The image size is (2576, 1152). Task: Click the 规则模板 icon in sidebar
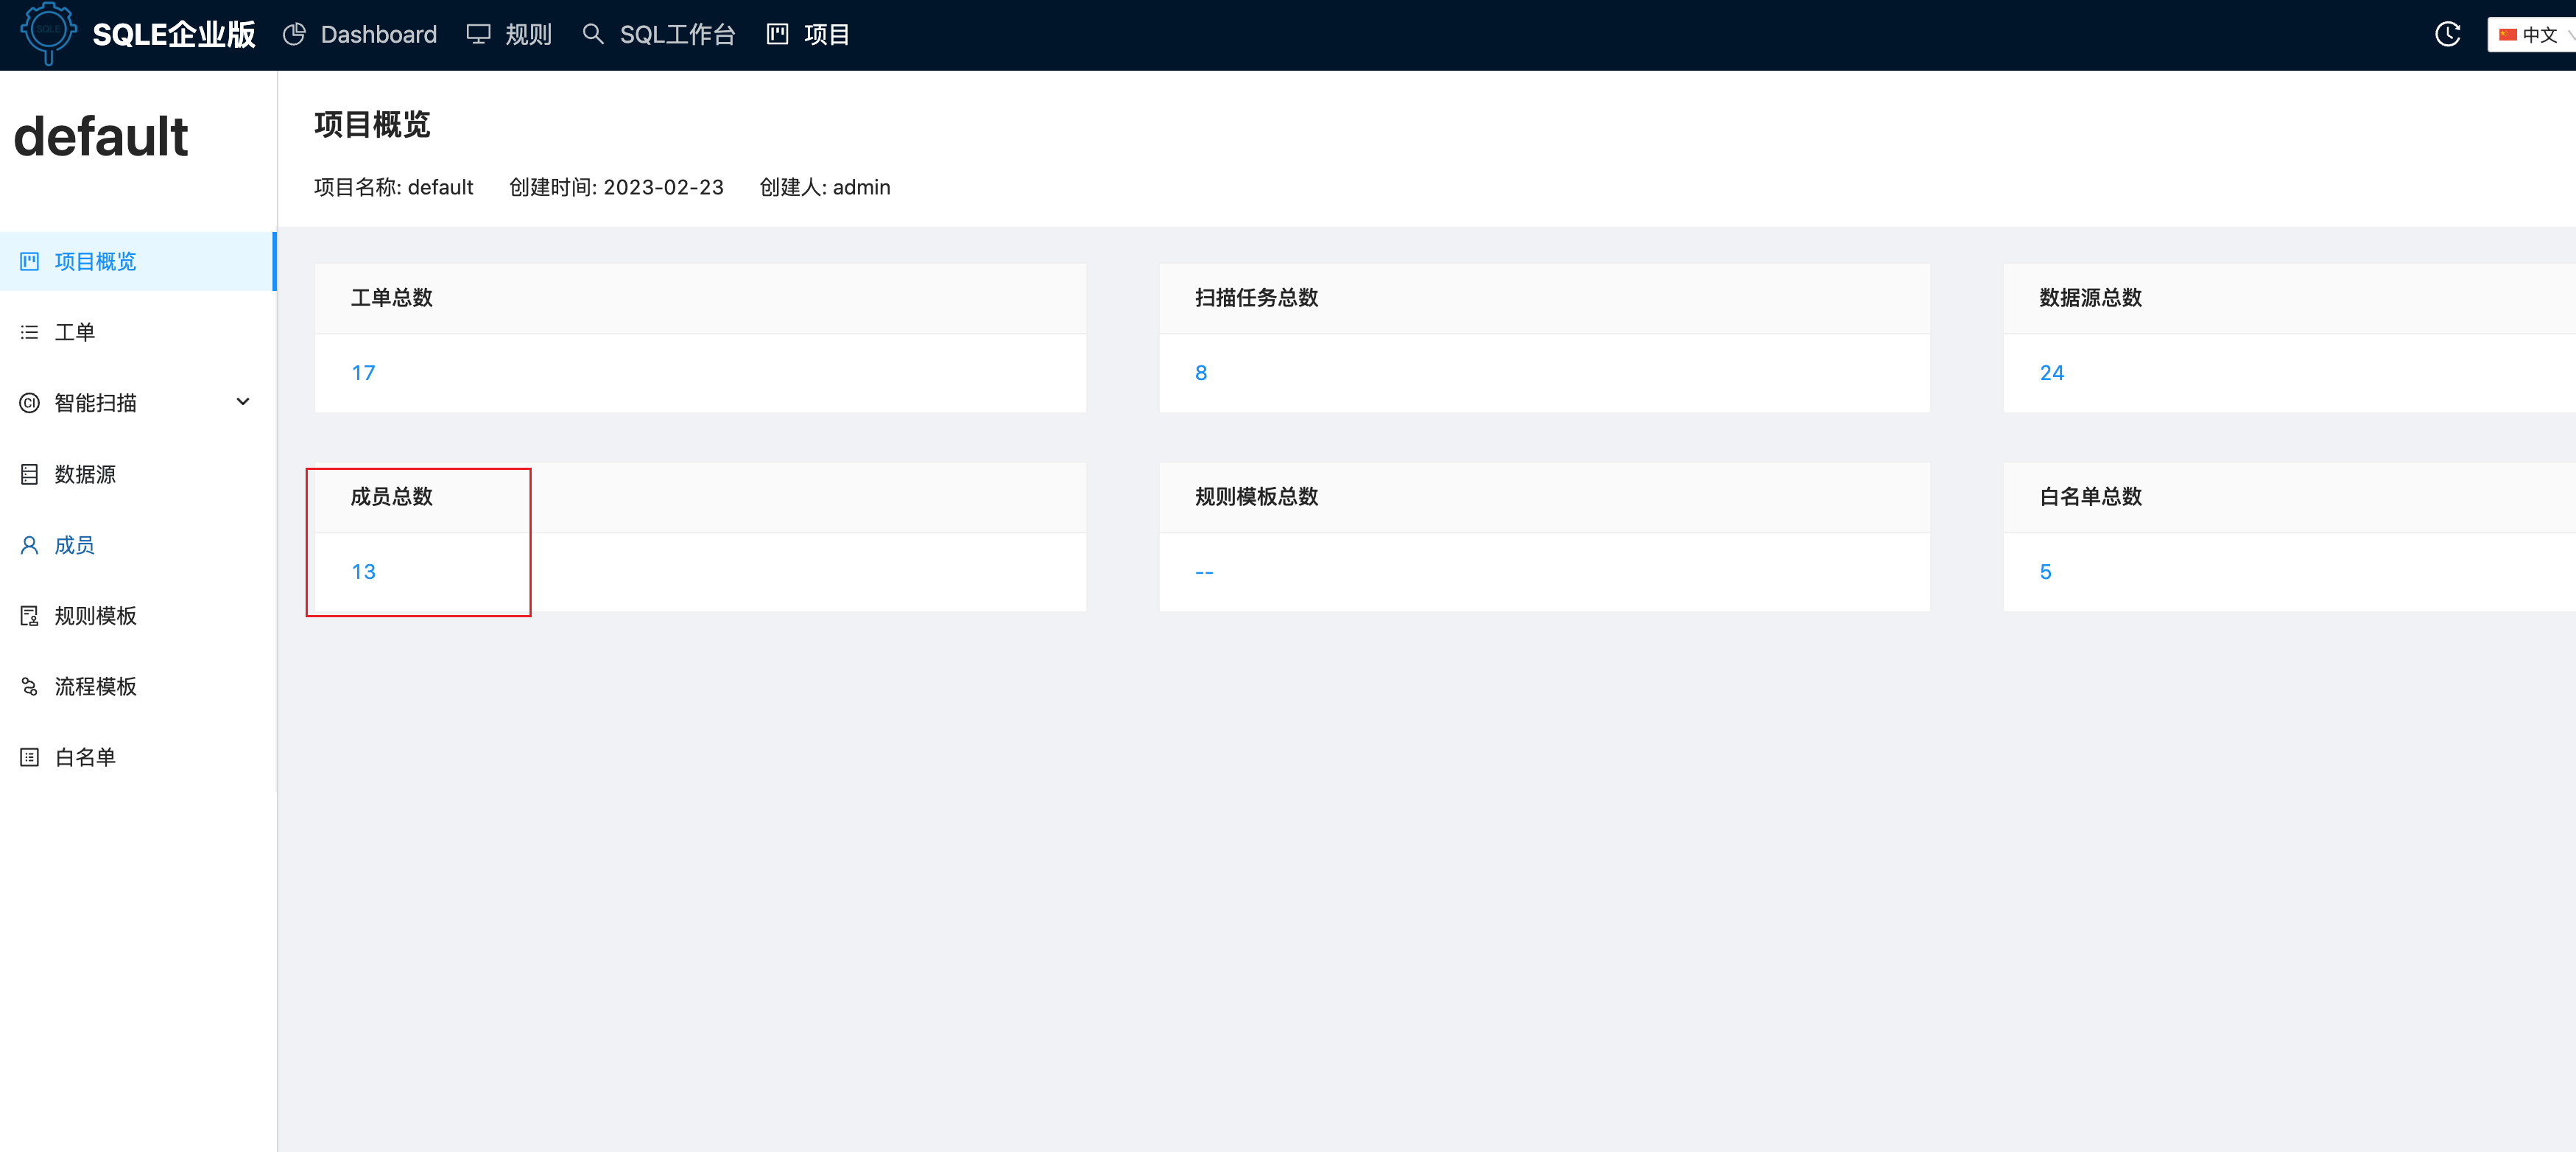coord(29,616)
